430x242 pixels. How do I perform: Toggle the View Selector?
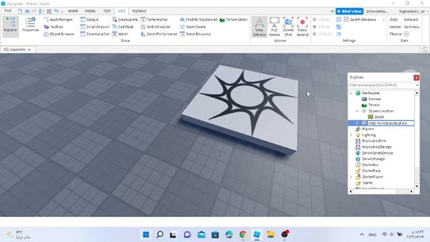coord(259,27)
